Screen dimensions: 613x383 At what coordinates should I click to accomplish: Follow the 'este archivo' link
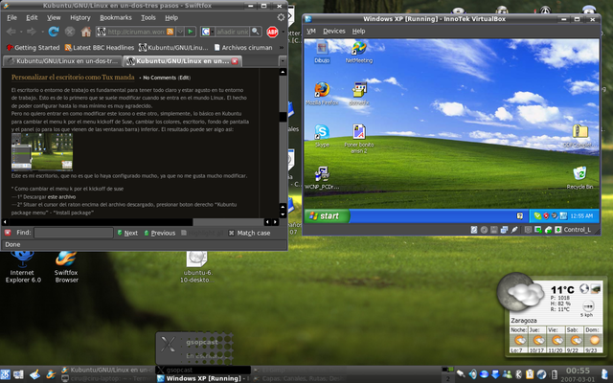(x=61, y=197)
